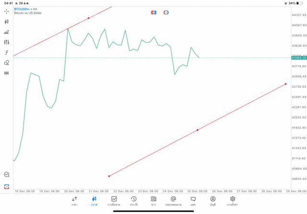Open the chart chat bubble icon

pos(7,175)
